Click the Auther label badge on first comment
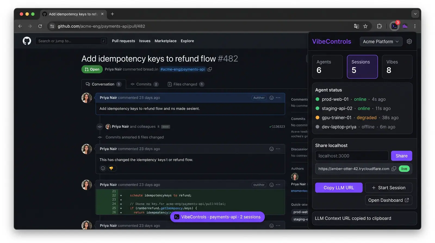Screen dimensions: 435x243 point(259,98)
